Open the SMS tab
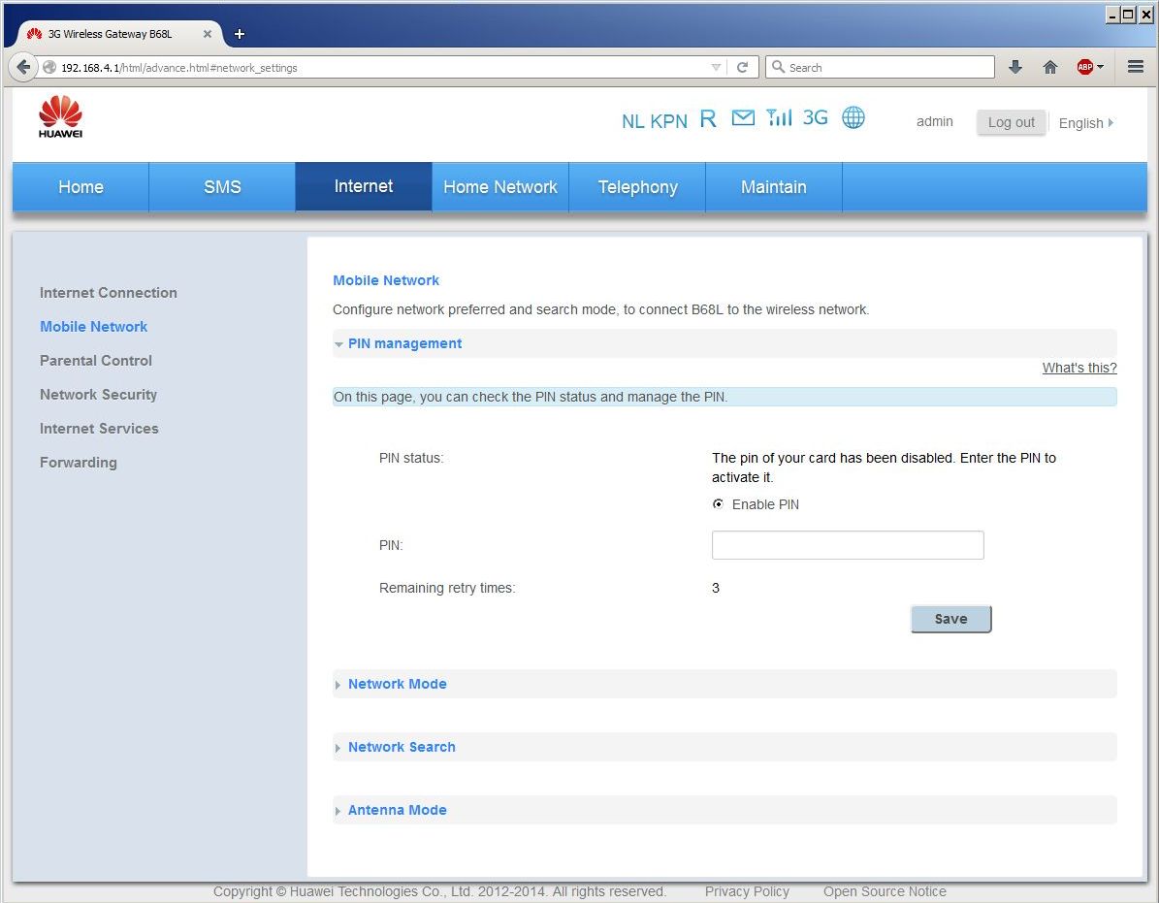Screen dimensions: 1159x903 click(222, 187)
